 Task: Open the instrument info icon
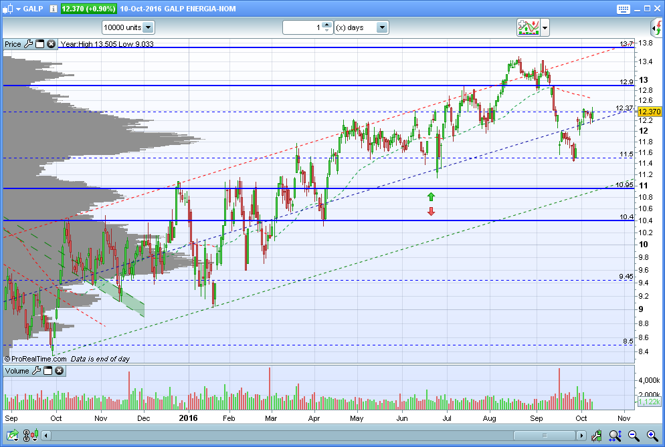click(x=54, y=9)
